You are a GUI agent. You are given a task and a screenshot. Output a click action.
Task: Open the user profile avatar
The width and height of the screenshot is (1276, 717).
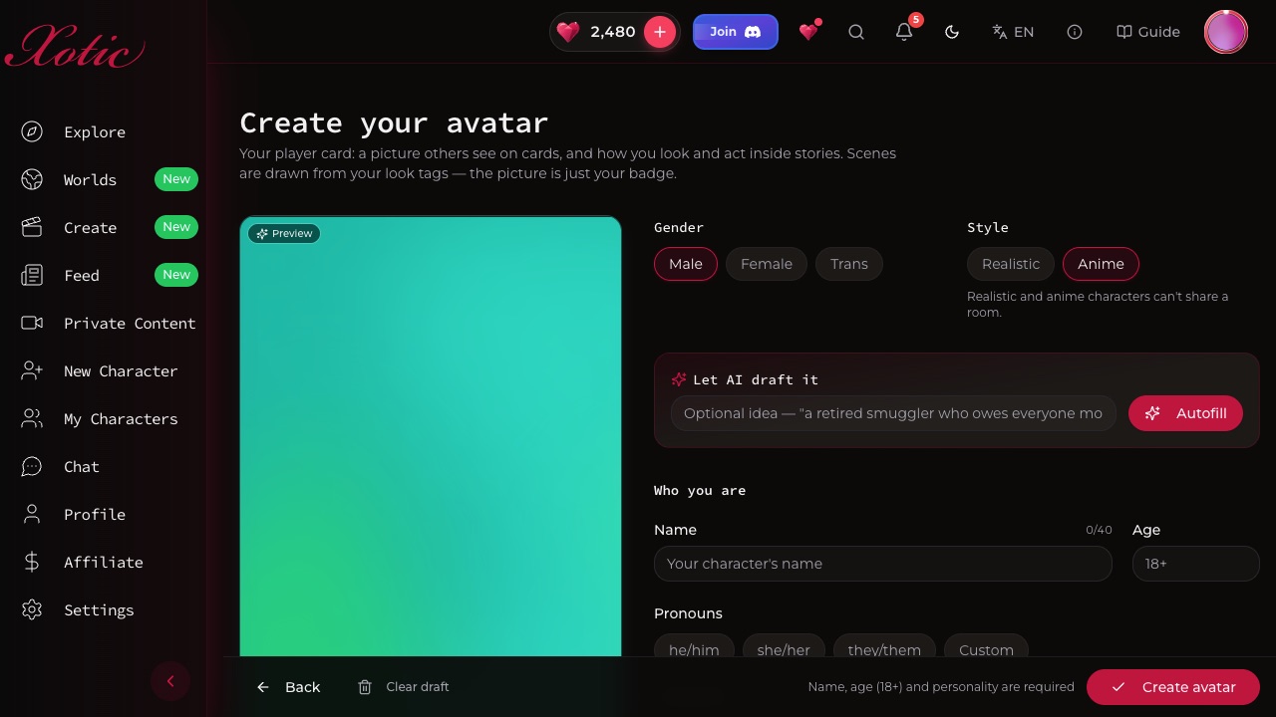point(1226,32)
